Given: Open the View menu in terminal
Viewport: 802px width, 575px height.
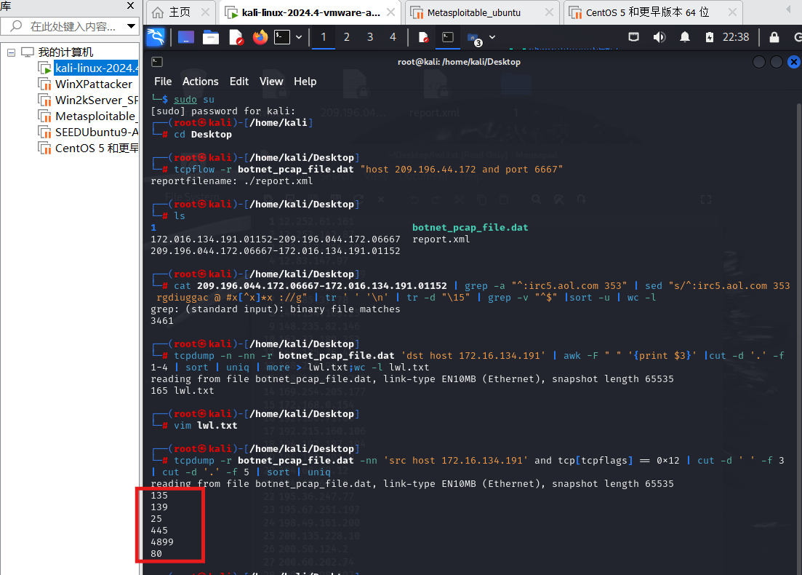Looking at the screenshot, I should coord(271,82).
